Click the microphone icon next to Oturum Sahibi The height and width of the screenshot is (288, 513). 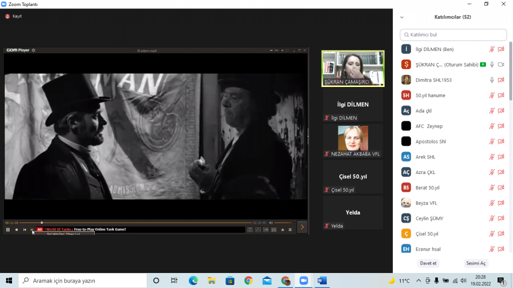click(492, 64)
